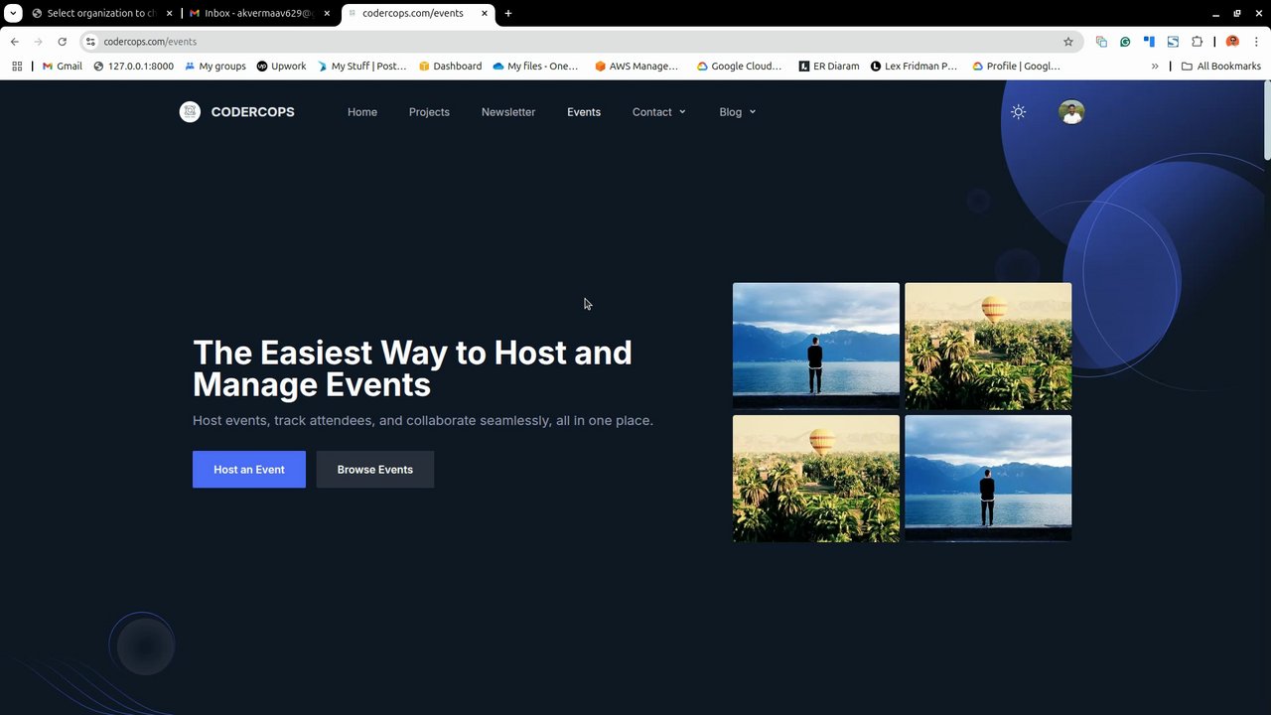
Task: Open the tab search dropdown arrow
Action: 13,13
